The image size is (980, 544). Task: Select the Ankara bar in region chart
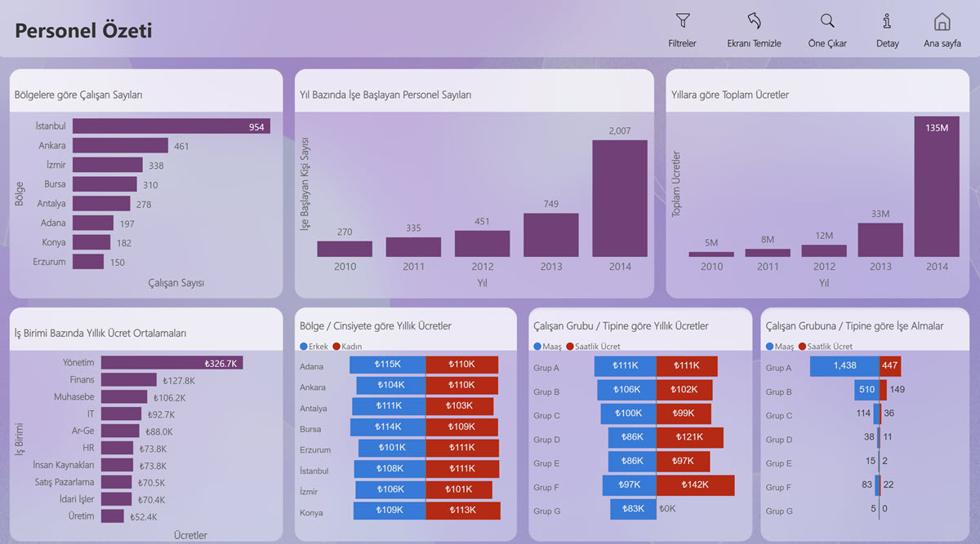pos(120,145)
